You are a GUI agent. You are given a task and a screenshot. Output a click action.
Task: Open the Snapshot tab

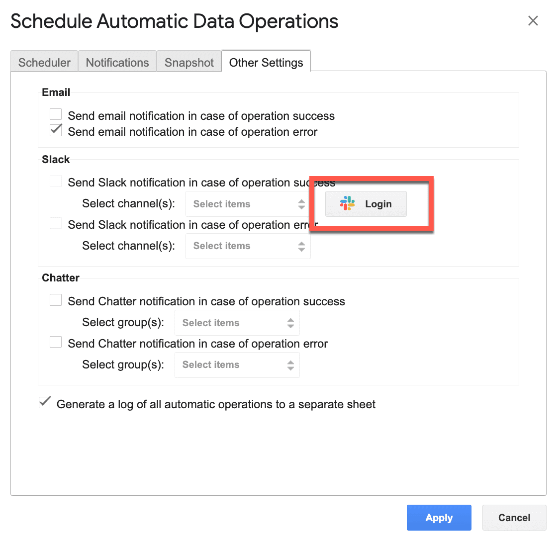click(189, 62)
